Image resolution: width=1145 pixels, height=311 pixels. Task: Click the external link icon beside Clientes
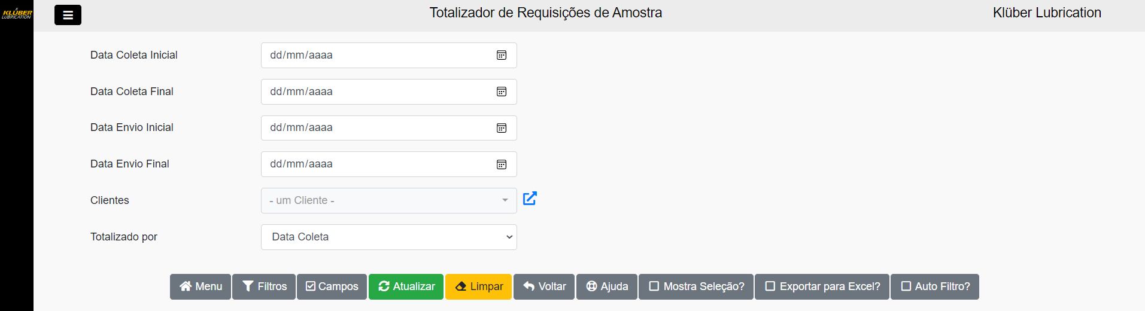click(x=530, y=199)
